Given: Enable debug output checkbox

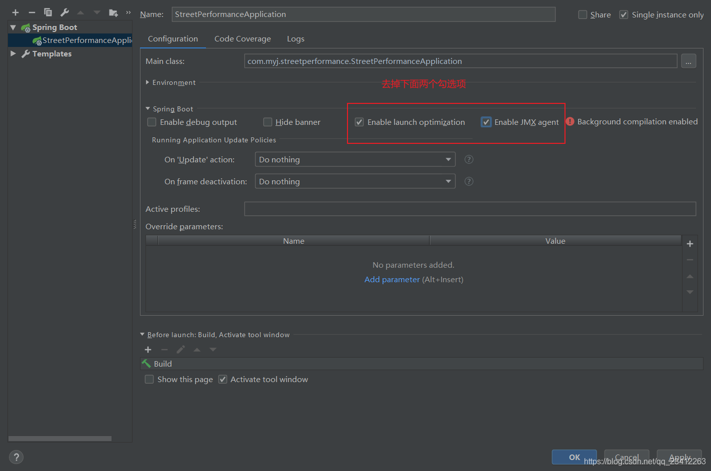Looking at the screenshot, I should pos(152,122).
